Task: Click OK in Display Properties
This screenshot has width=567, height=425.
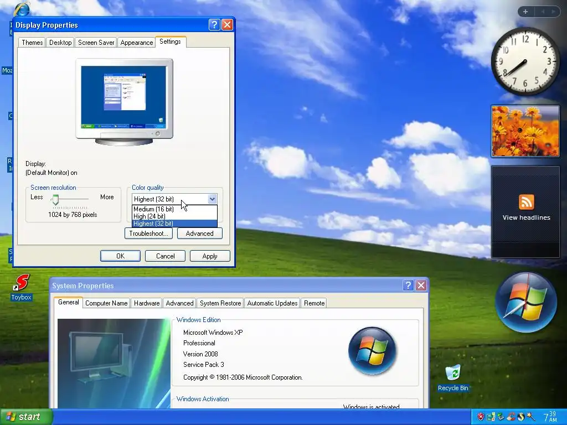Action: tap(120, 256)
